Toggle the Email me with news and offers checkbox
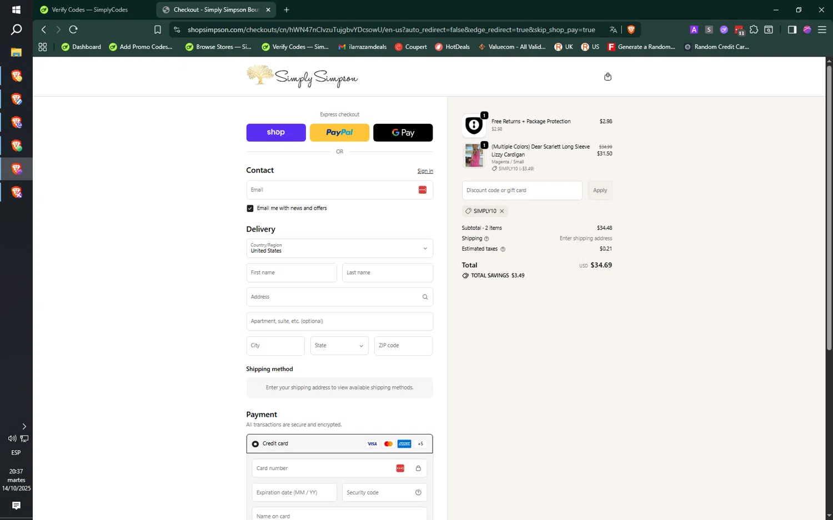 point(250,208)
